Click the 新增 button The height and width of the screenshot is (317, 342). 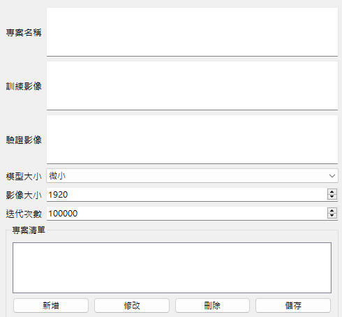click(x=51, y=305)
